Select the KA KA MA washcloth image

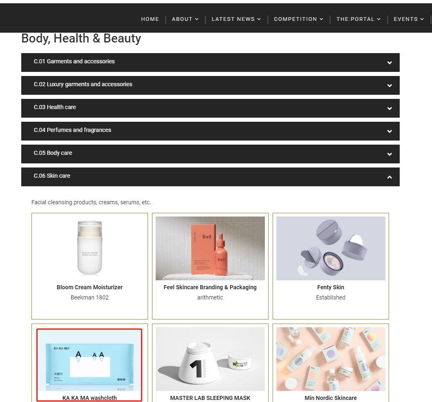(x=90, y=360)
